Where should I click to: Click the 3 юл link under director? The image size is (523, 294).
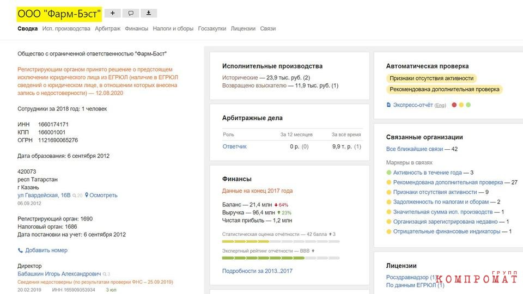[x=111, y=290]
